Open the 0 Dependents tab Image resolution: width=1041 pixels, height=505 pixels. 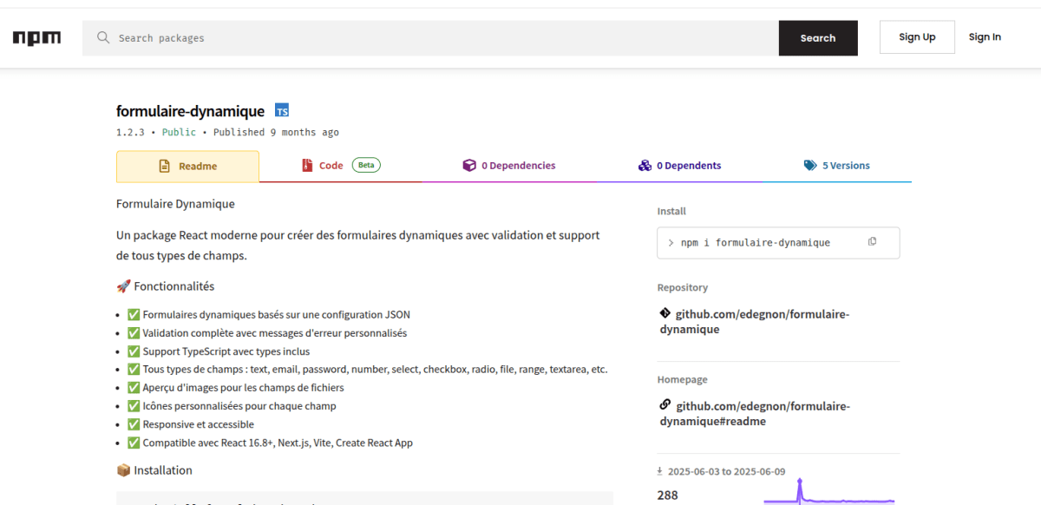click(680, 166)
